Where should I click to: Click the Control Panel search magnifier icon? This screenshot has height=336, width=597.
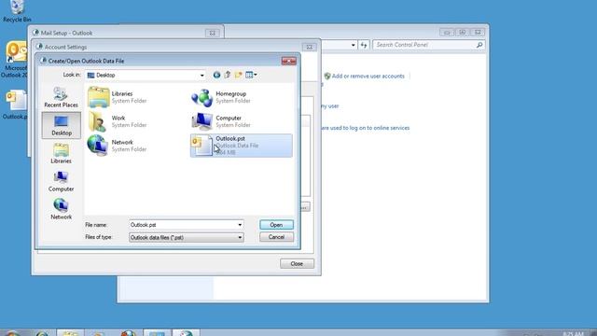click(479, 45)
